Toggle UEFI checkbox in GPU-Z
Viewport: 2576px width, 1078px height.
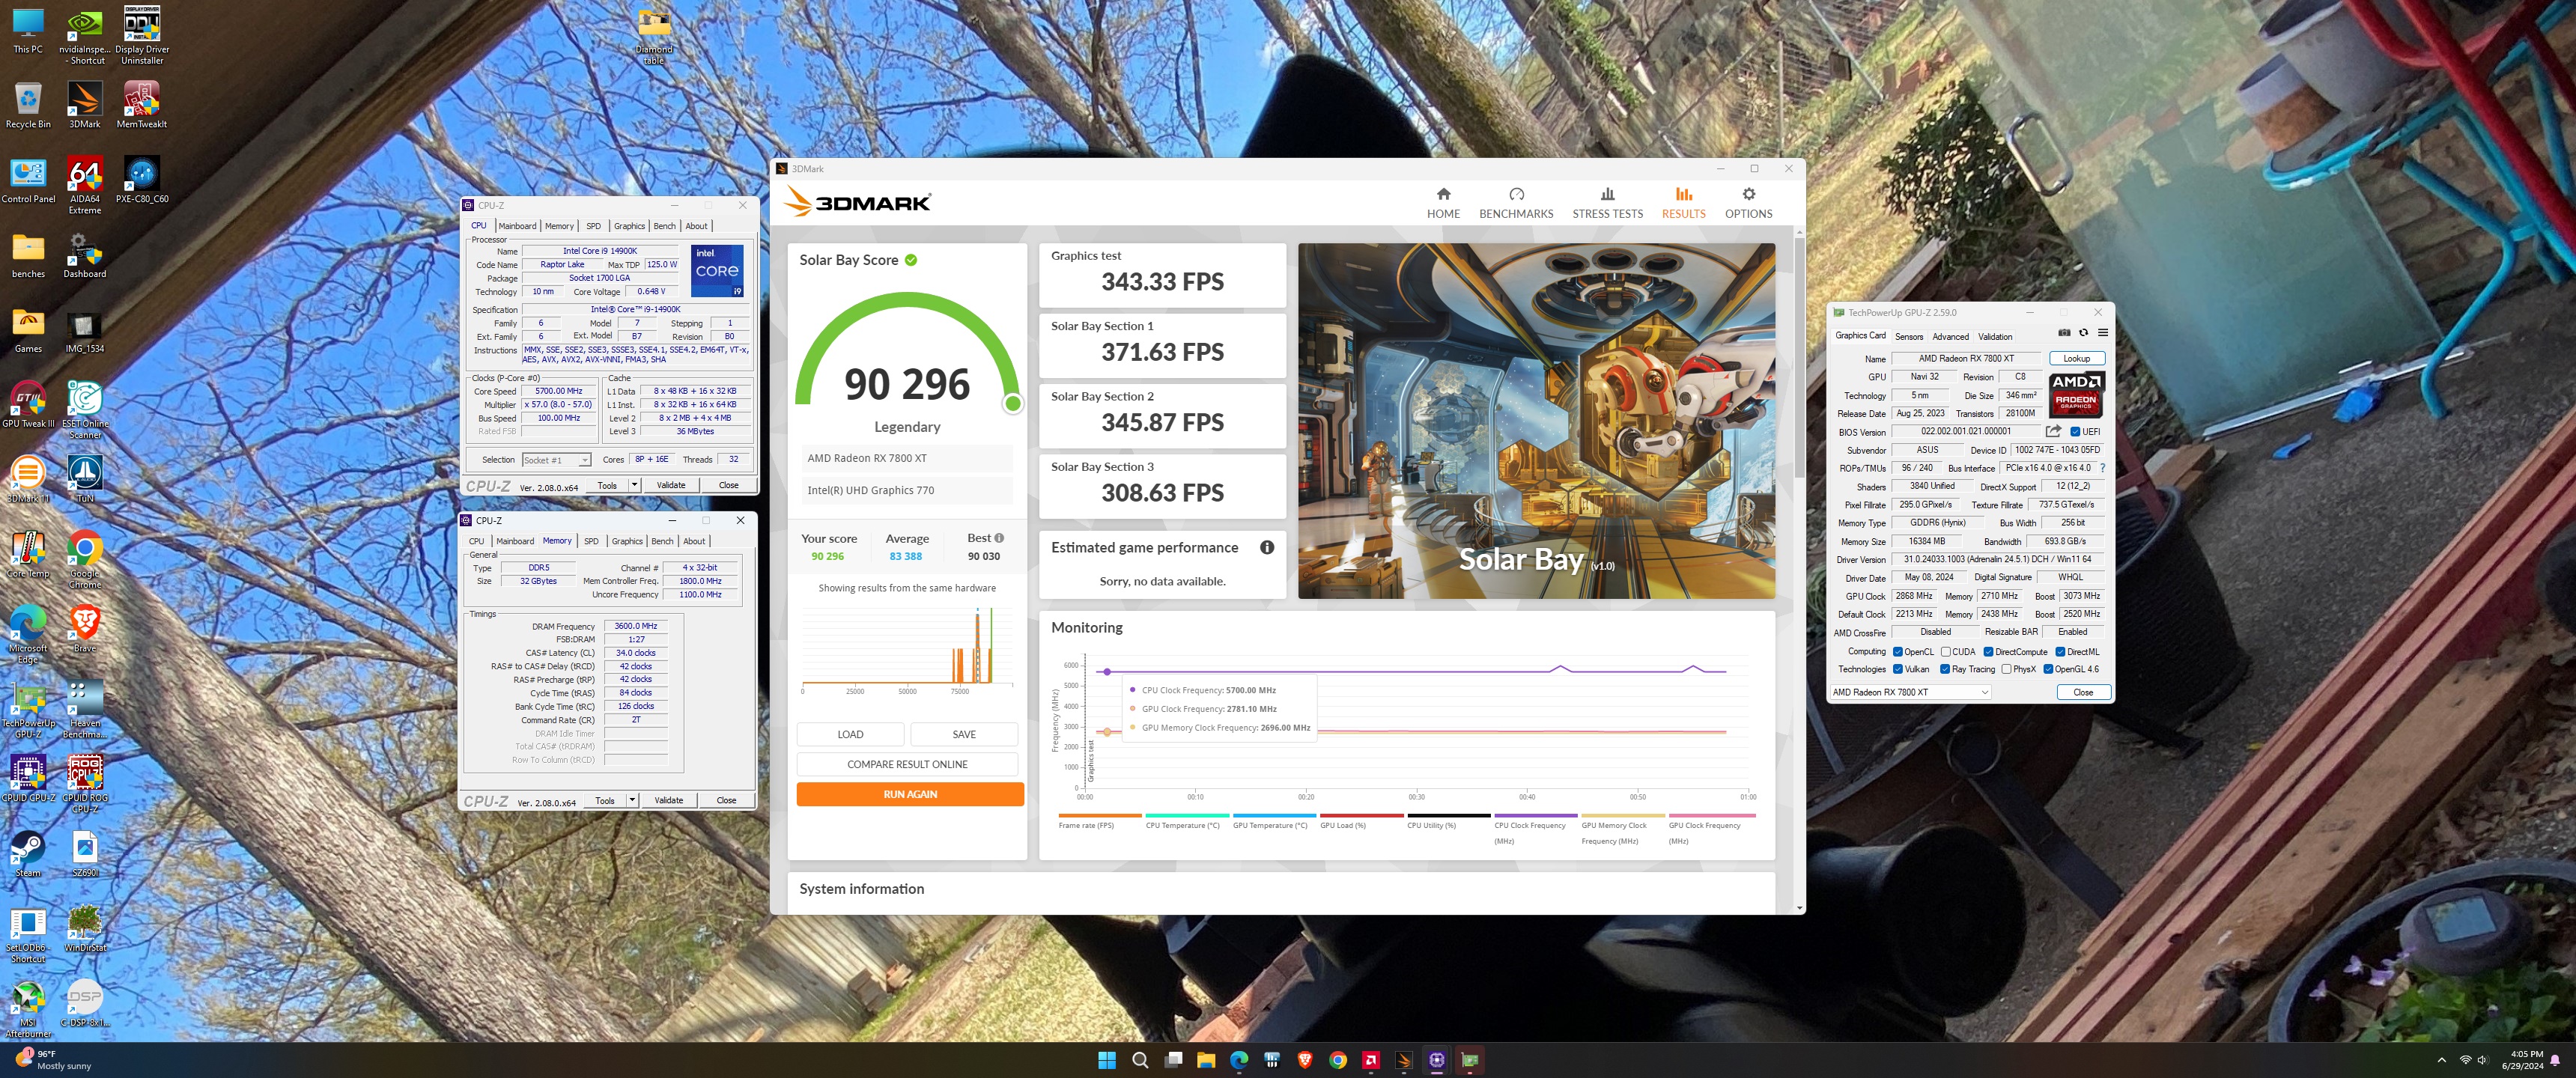[2075, 432]
